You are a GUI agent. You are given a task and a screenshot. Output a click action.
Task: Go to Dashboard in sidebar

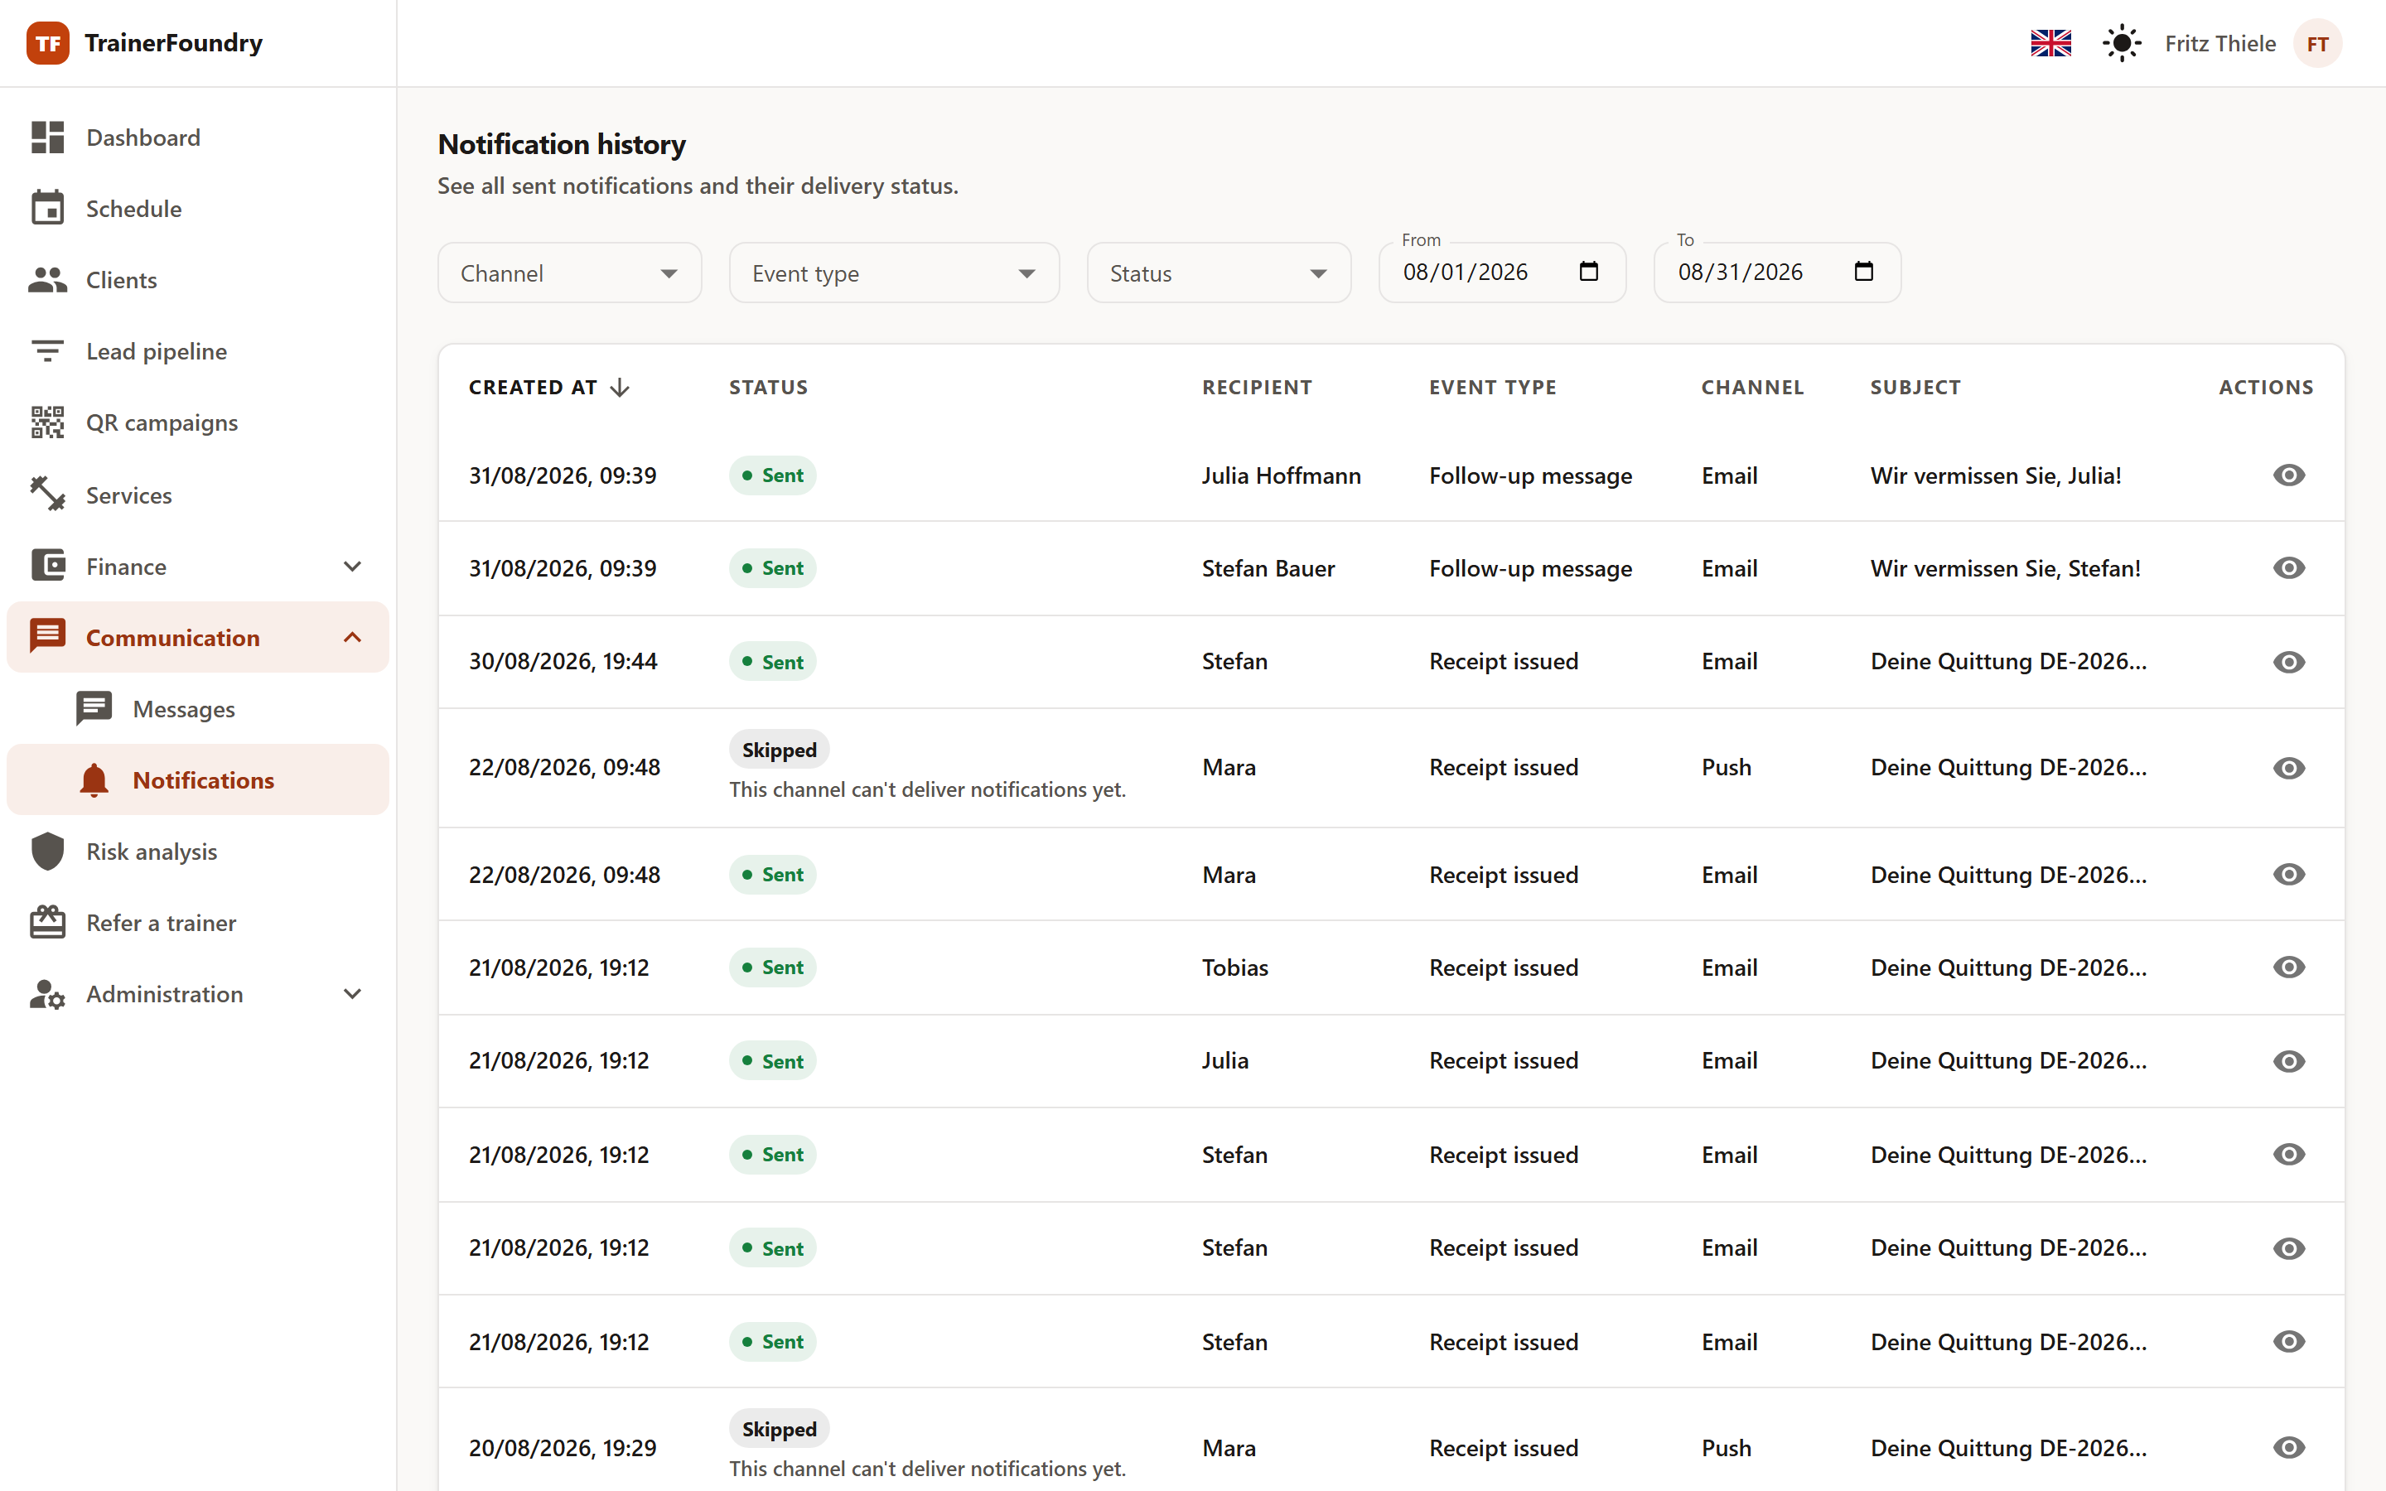point(197,137)
